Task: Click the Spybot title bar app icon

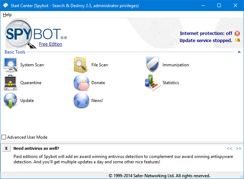Action: [x=6, y=5]
